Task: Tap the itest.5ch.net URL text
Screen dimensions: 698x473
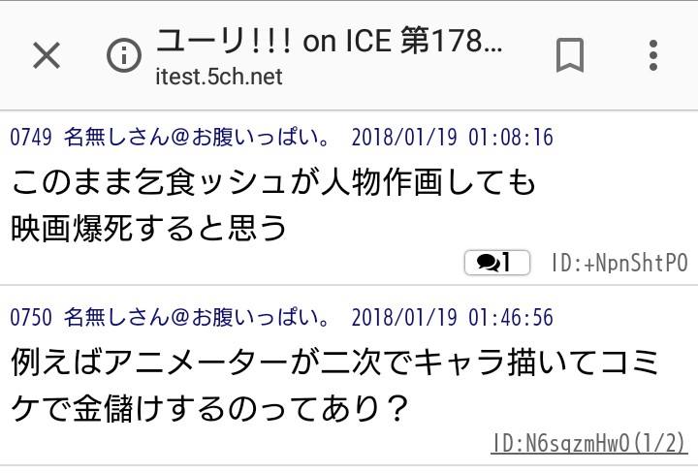Action: tap(218, 77)
